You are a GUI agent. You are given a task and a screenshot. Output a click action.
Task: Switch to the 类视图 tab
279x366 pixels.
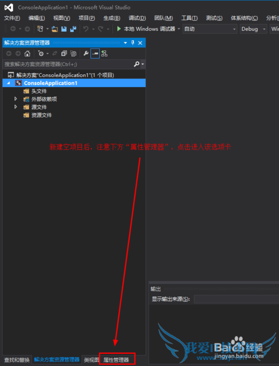92,360
